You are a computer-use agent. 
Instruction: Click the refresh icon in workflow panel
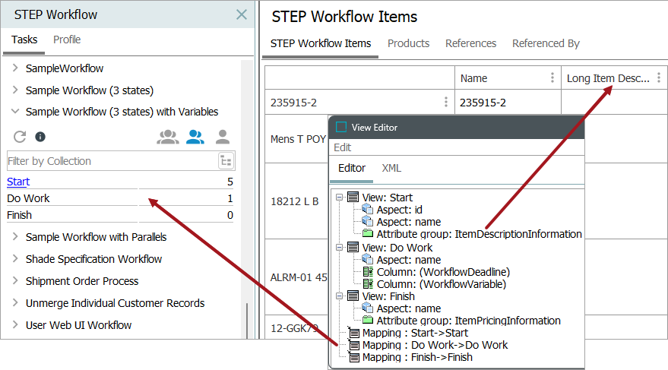(21, 137)
